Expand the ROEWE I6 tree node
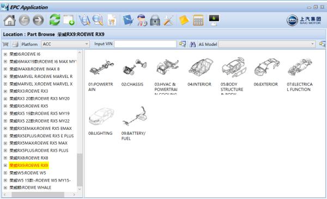 [x=5, y=54]
